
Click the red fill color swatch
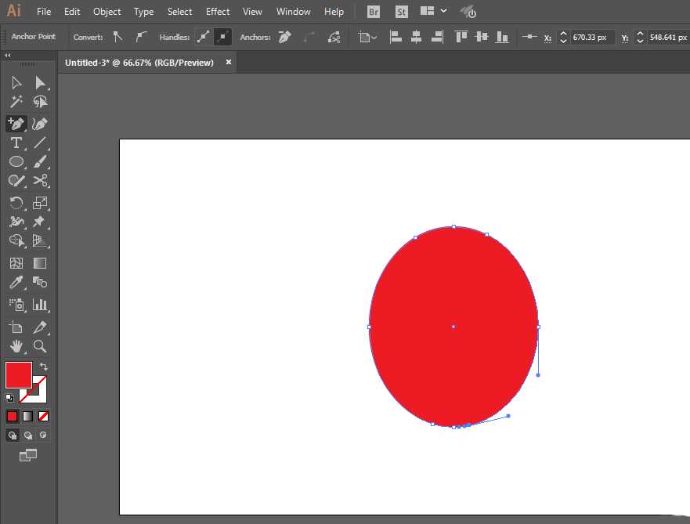(19, 375)
